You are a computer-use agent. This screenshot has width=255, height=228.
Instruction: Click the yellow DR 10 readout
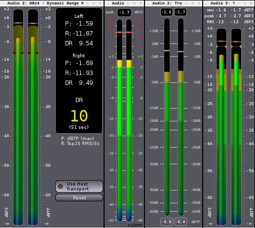tap(79, 116)
